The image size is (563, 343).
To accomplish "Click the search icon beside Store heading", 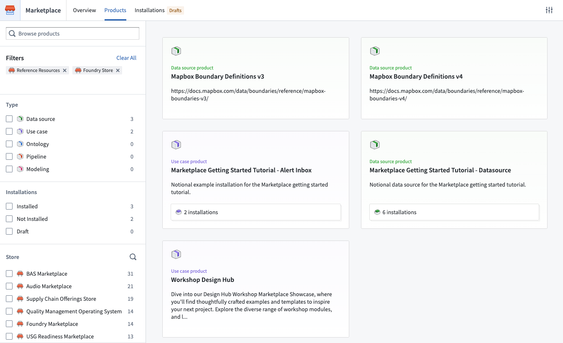I will 133,257.
